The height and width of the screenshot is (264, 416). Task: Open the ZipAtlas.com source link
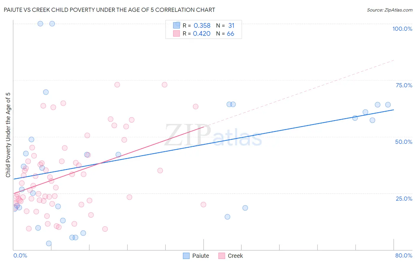click(x=390, y=10)
